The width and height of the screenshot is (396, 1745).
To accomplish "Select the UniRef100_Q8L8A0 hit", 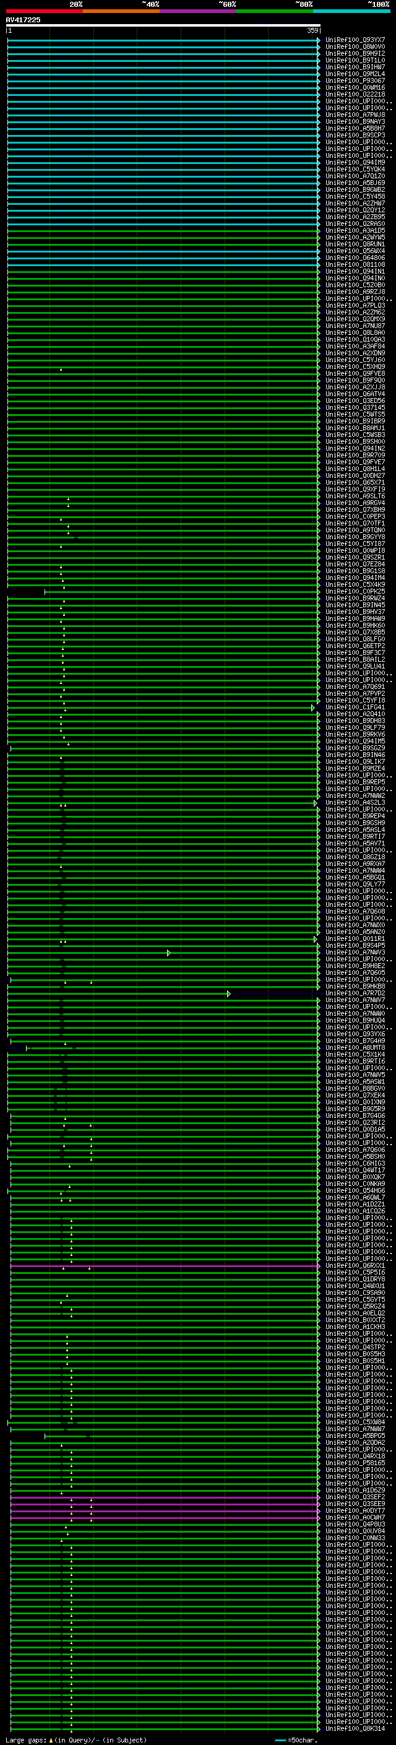I will tap(355, 332).
